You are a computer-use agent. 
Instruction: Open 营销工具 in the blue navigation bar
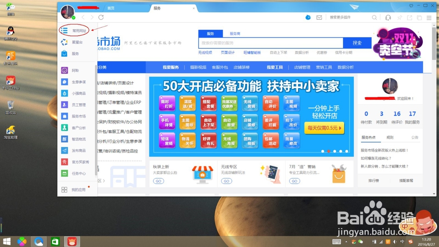324,68
